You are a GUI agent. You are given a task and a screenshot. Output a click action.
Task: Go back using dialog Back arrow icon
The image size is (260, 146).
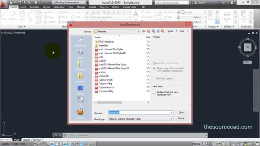click(x=143, y=31)
